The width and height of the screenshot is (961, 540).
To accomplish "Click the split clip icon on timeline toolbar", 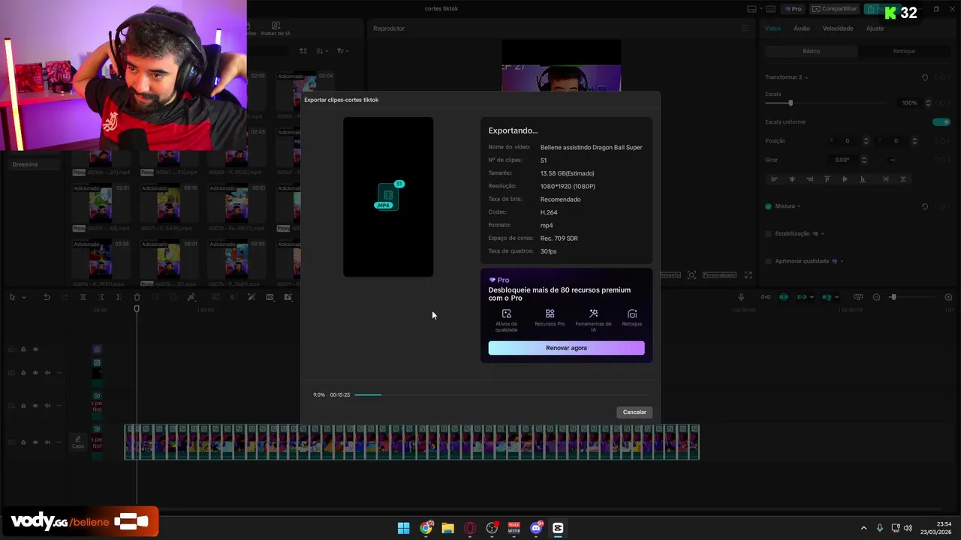I will (x=83, y=298).
